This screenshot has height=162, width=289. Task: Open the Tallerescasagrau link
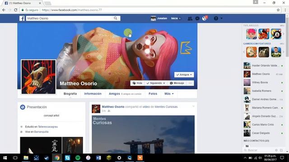[48, 127]
